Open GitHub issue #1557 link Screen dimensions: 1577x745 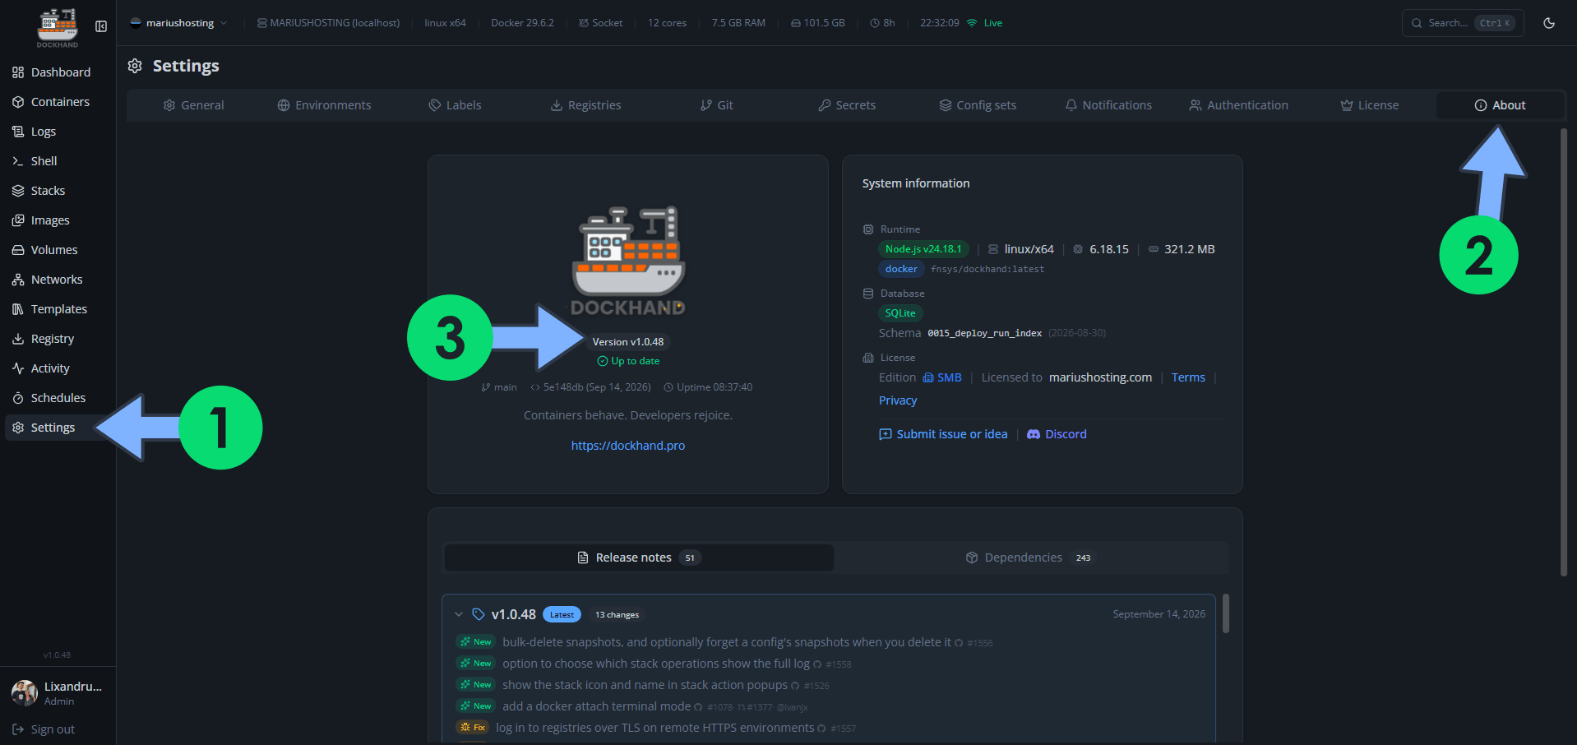837,729
